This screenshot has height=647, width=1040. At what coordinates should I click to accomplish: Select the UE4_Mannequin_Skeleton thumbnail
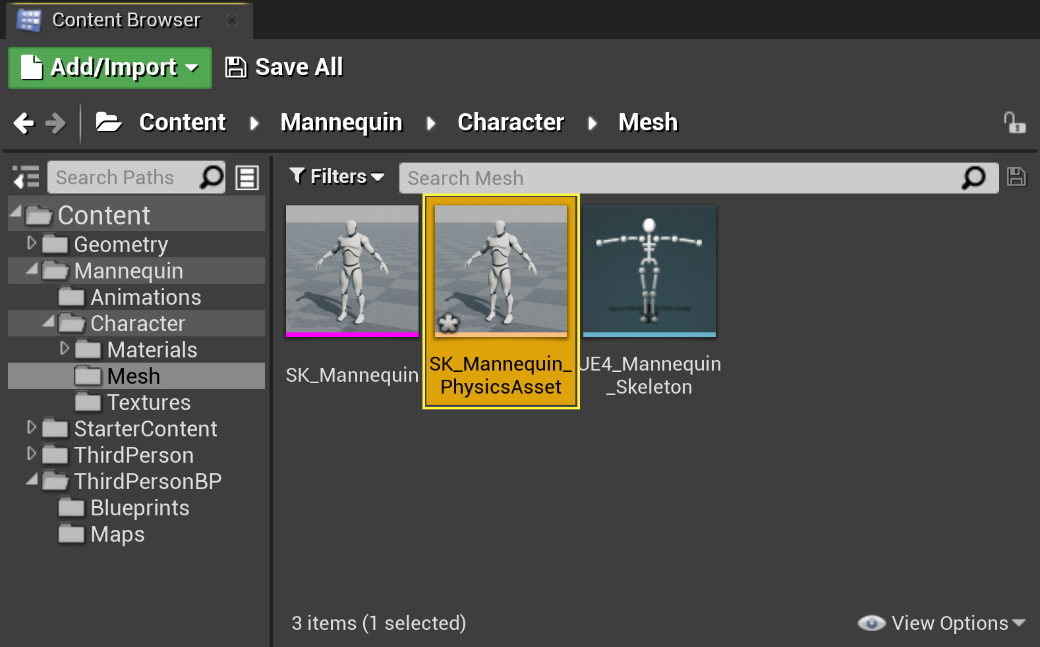tap(649, 271)
